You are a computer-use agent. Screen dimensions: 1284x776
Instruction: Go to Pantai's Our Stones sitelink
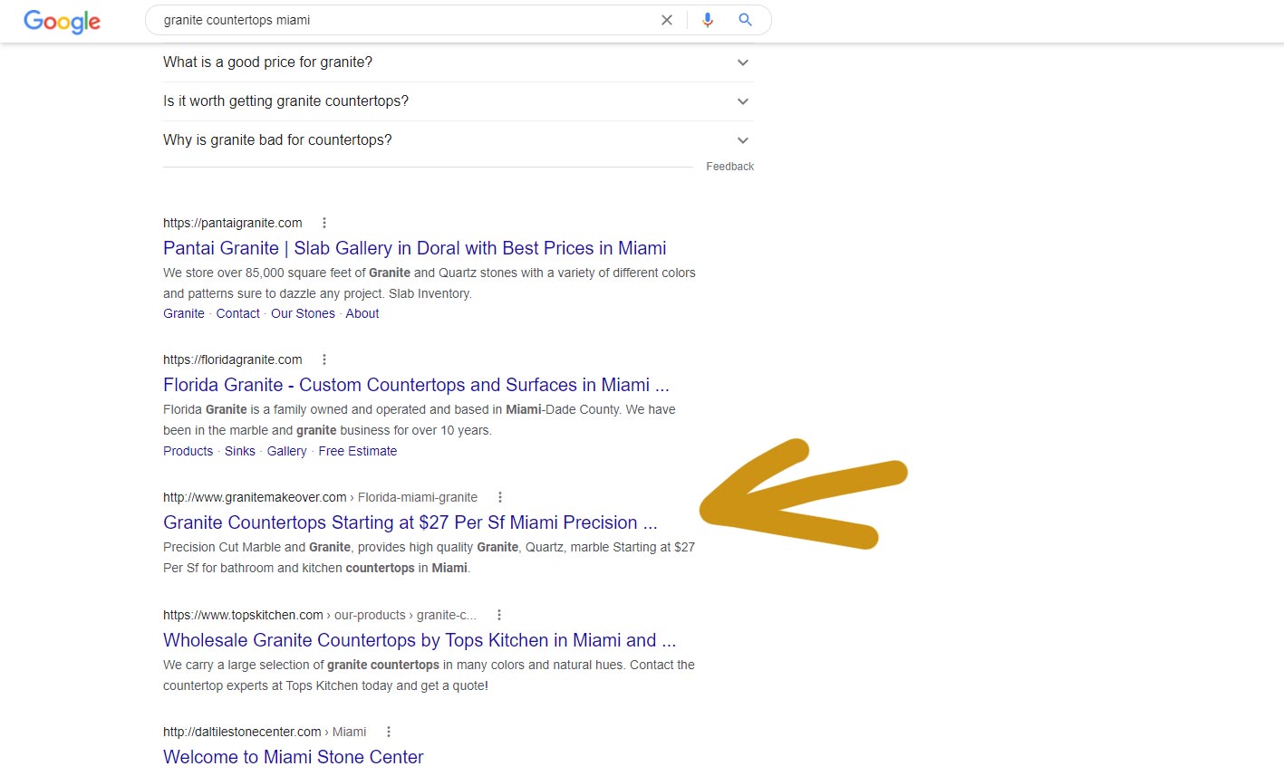tap(303, 313)
